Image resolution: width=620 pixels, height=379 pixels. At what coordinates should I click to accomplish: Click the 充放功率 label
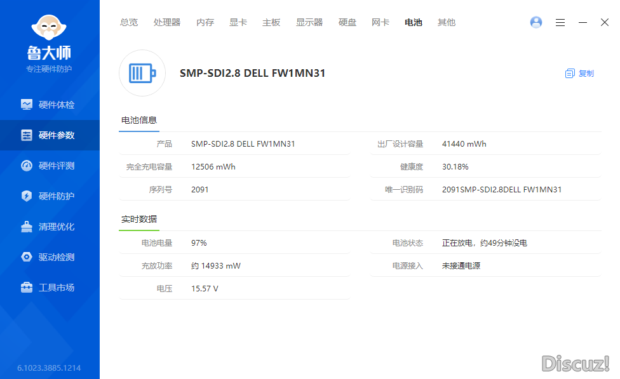[x=157, y=266]
